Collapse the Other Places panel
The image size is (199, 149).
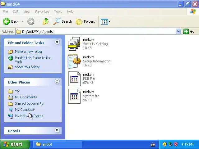(x=57, y=81)
